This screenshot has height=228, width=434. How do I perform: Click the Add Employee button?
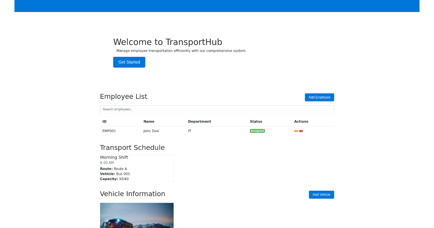(x=319, y=97)
